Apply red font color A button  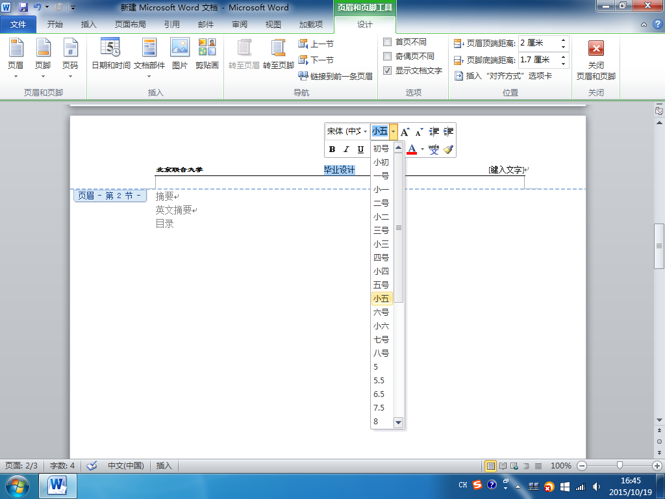411,149
